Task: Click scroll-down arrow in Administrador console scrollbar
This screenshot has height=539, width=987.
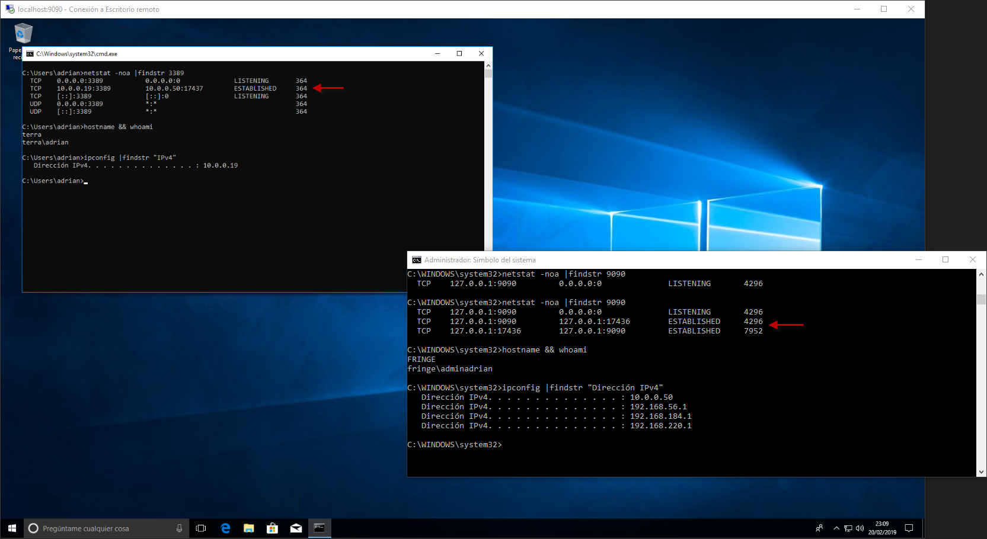Action: pyautogui.click(x=982, y=472)
